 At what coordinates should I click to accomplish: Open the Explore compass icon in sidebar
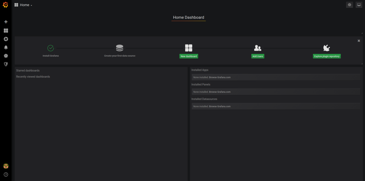pos(6,39)
